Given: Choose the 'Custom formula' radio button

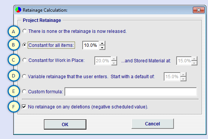Looking at the screenshot, I should [24, 91].
